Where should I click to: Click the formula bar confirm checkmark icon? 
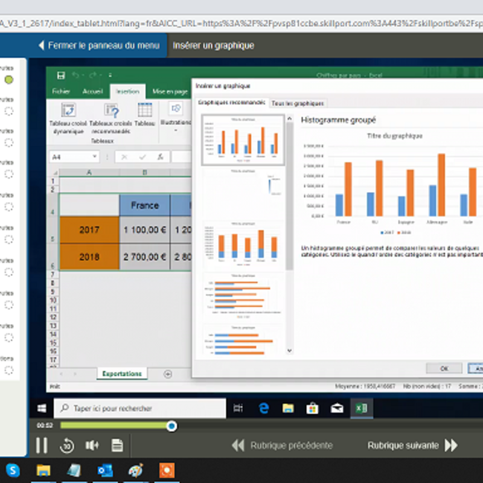point(142,157)
